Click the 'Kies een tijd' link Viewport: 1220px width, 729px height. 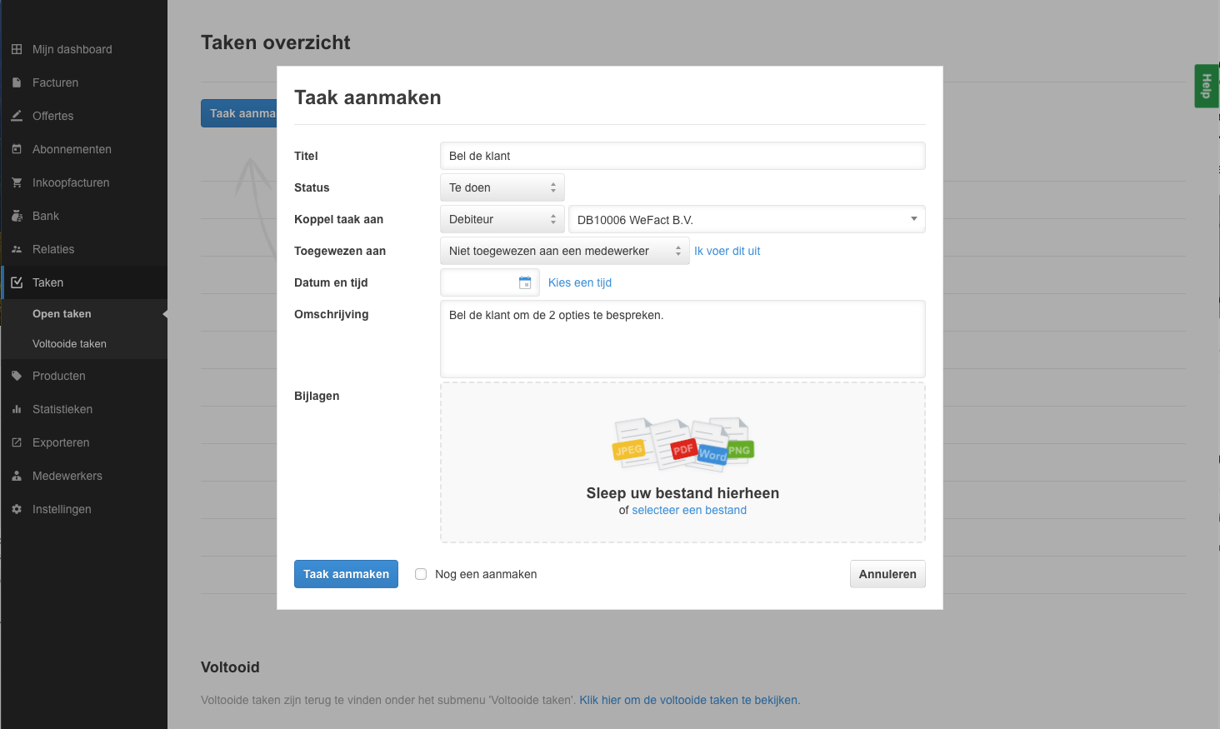point(580,282)
